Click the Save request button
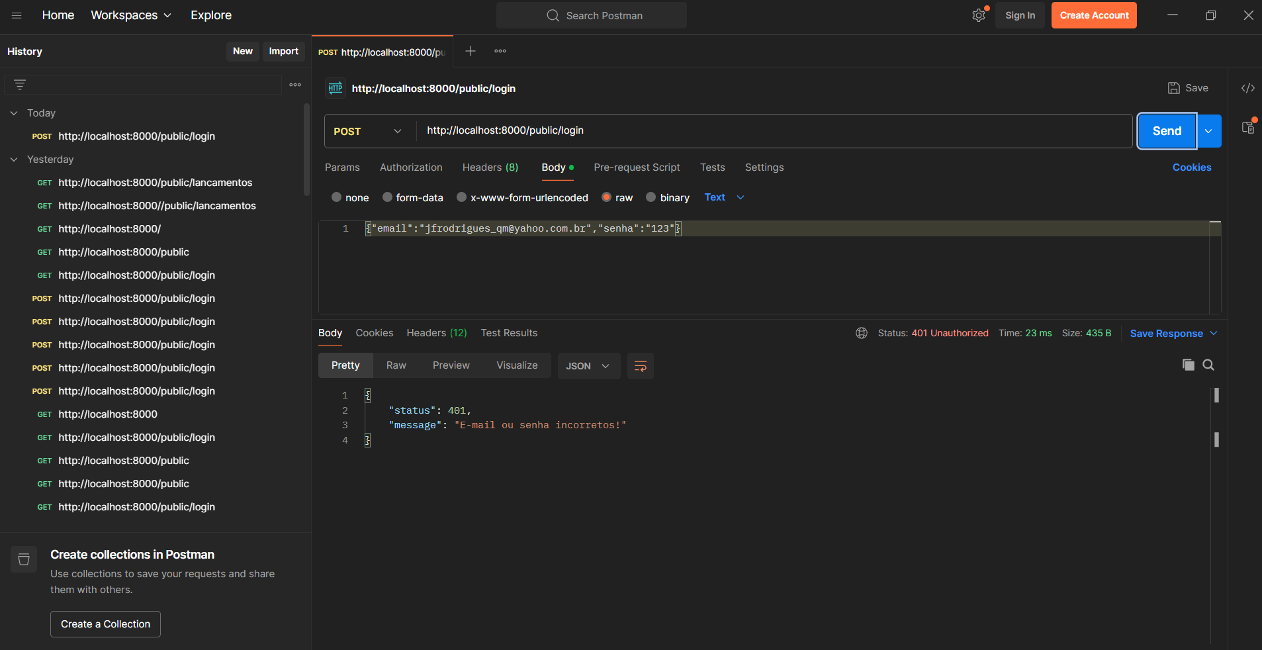This screenshot has height=650, width=1262. [1188, 88]
